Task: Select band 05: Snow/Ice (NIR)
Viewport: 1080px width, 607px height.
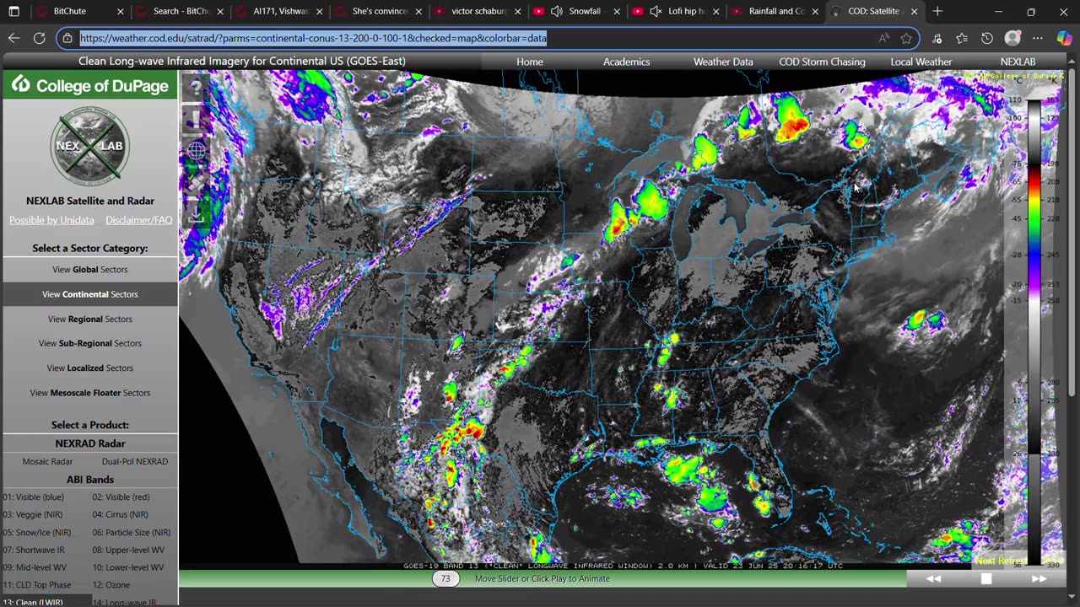Action: (37, 532)
